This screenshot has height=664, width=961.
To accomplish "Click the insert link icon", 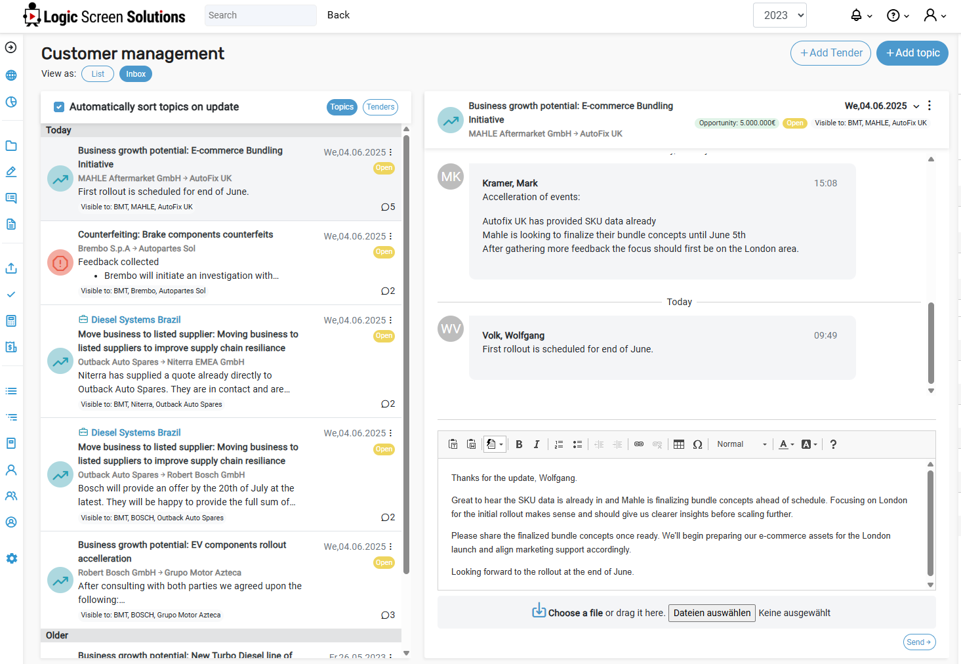I will (x=639, y=444).
